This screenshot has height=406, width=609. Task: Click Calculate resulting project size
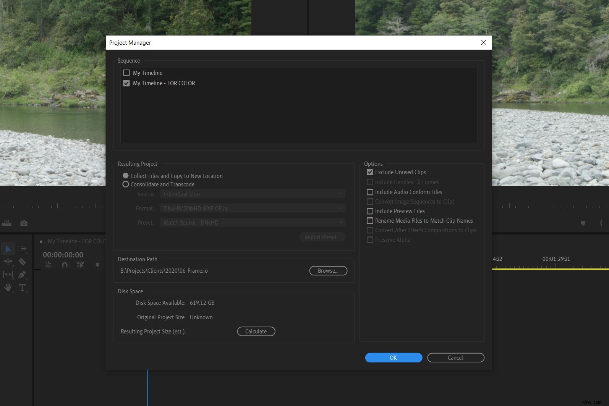pyautogui.click(x=256, y=332)
